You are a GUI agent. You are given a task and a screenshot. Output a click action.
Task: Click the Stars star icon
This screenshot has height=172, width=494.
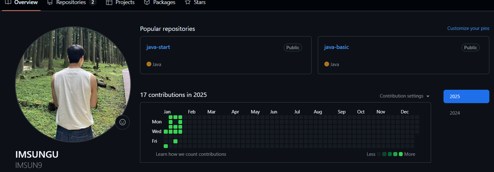pyautogui.click(x=187, y=2)
